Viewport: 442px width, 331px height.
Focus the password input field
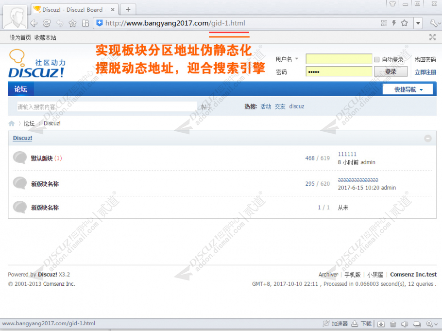coord(339,71)
